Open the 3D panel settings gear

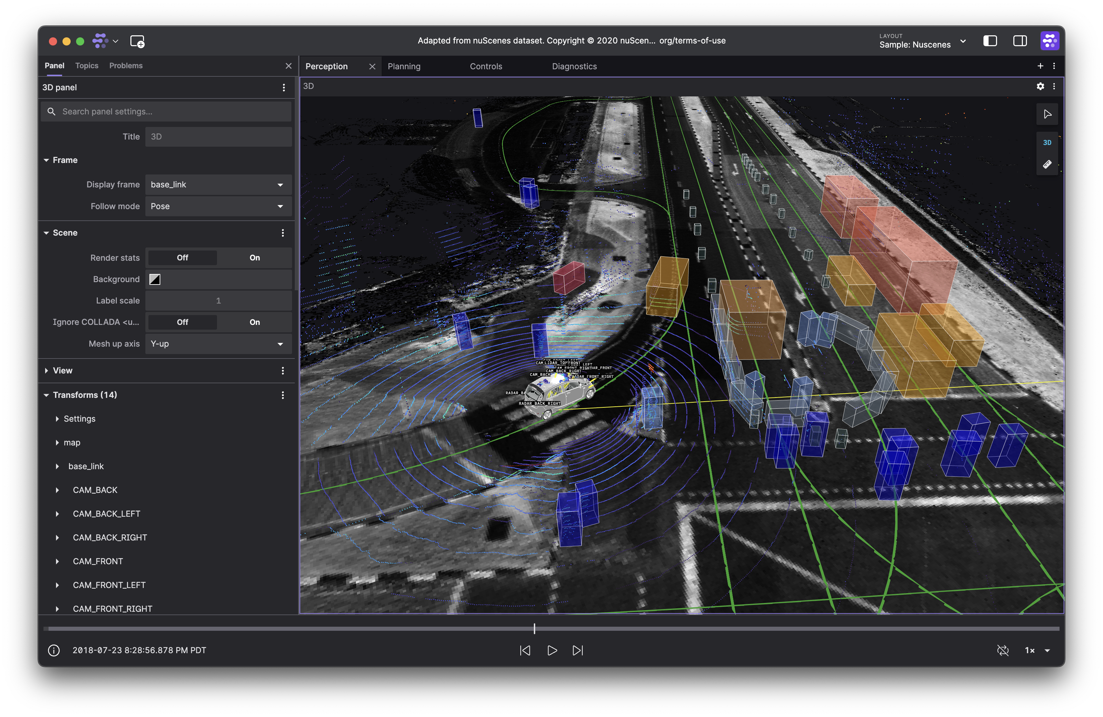(x=1040, y=86)
